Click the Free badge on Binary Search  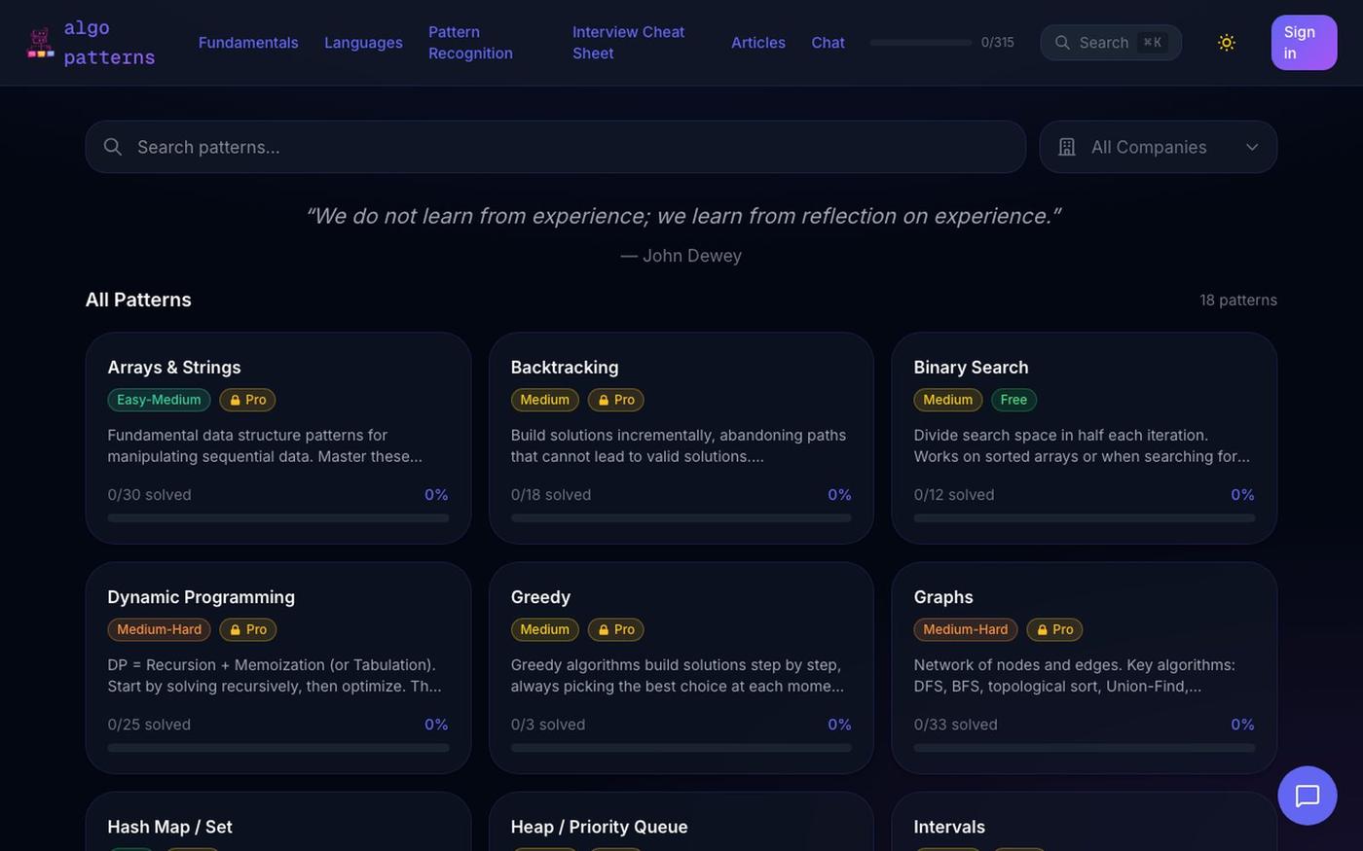(x=1013, y=400)
